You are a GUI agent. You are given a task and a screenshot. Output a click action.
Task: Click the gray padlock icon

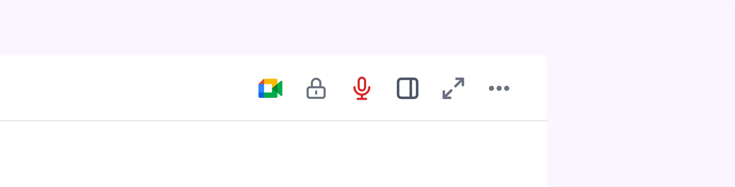pos(316,88)
